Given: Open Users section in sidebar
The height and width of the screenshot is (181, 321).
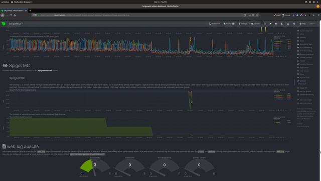Looking at the screenshot, I should [300, 74].
